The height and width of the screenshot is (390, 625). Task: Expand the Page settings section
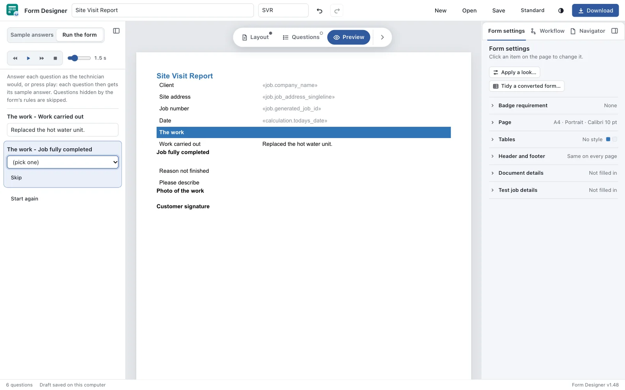tap(554, 122)
